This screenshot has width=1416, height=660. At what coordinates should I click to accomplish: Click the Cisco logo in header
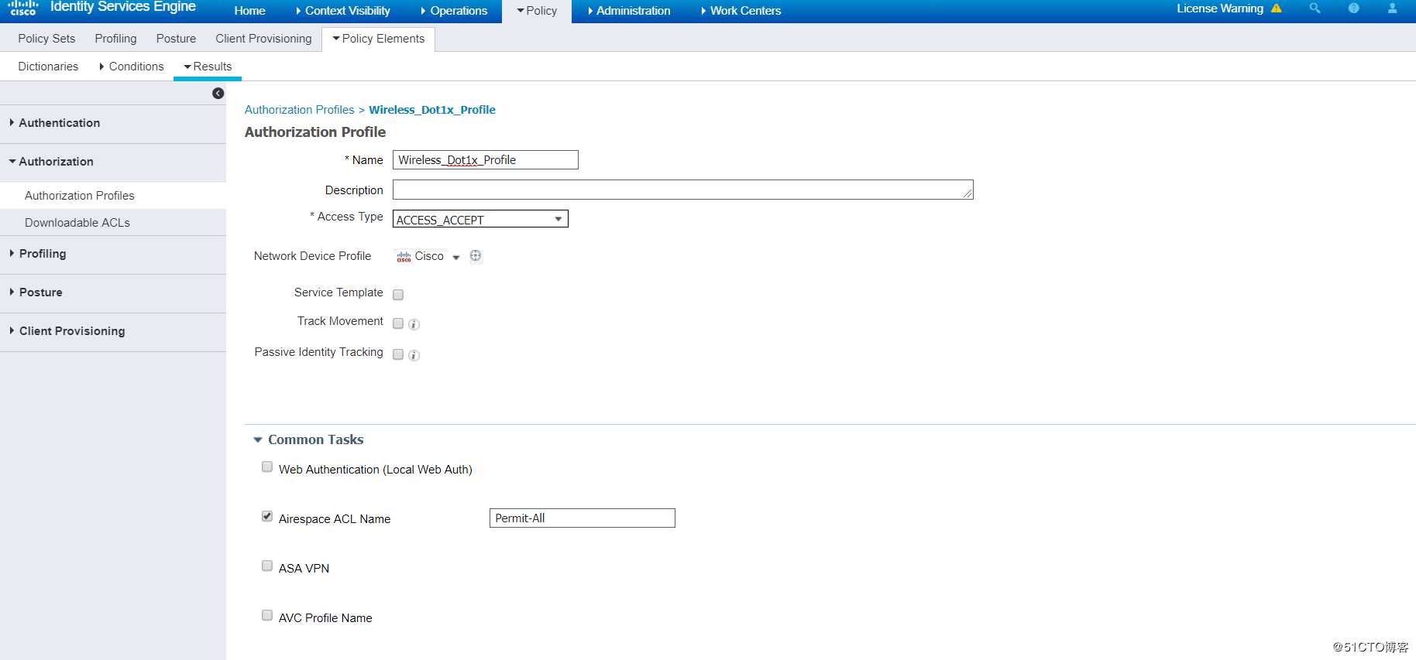(23, 8)
